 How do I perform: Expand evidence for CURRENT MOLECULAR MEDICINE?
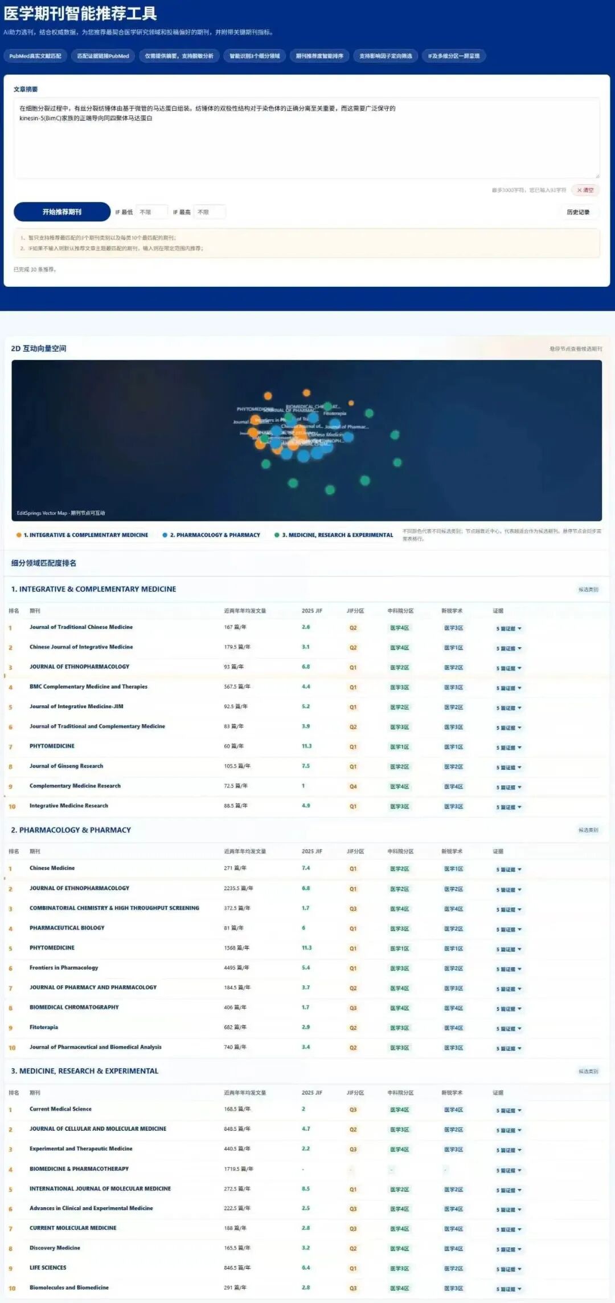(509, 1229)
